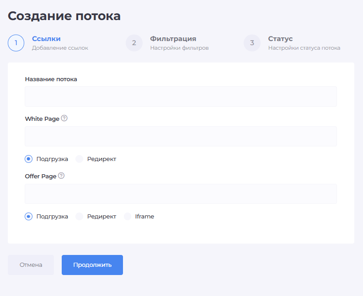Click the Offer Page help question icon
The image size is (363, 296).
61,176
